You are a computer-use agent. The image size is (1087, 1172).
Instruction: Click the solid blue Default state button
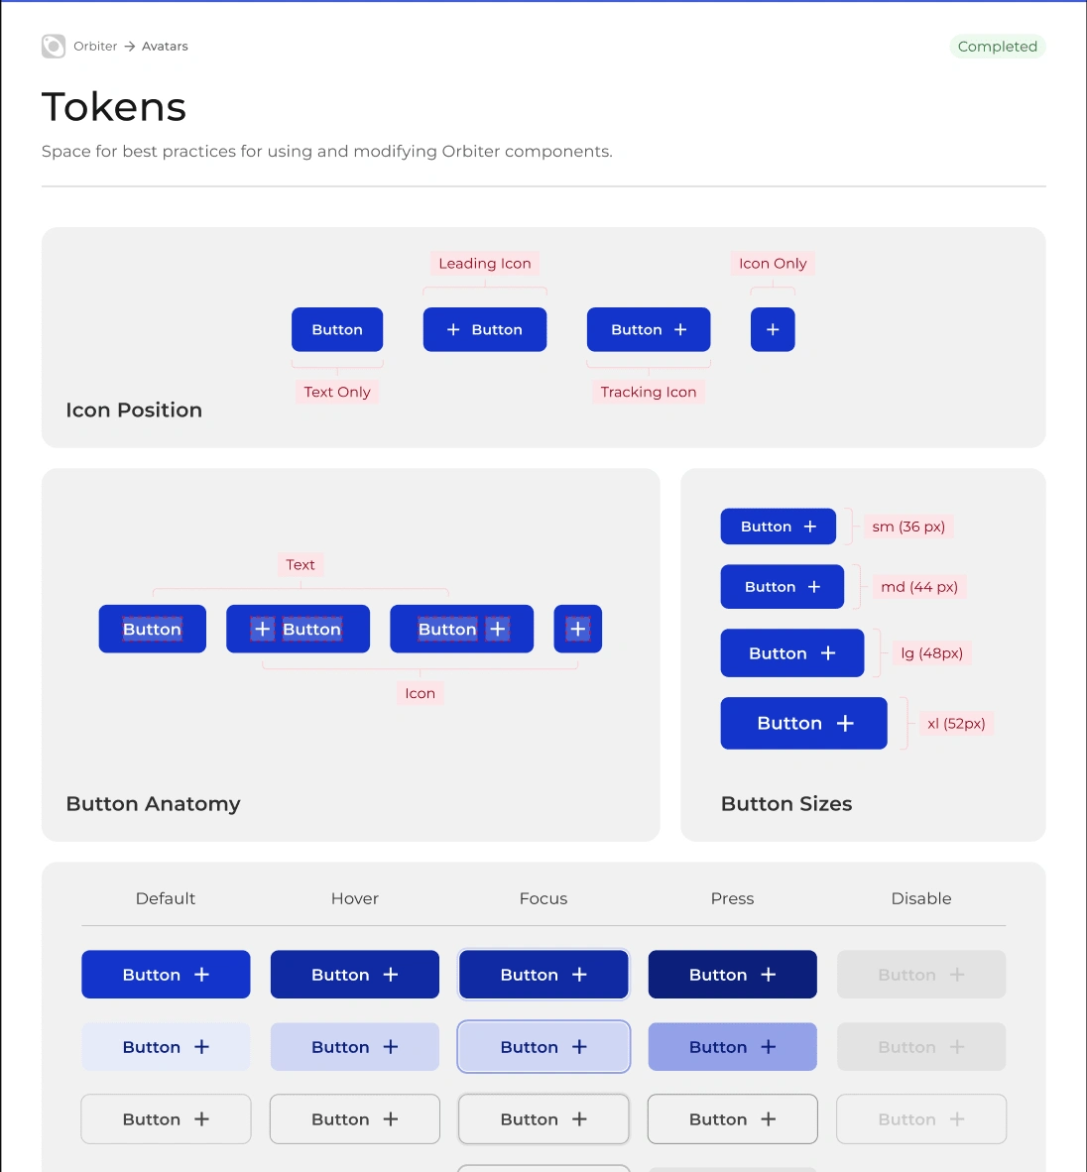point(166,975)
